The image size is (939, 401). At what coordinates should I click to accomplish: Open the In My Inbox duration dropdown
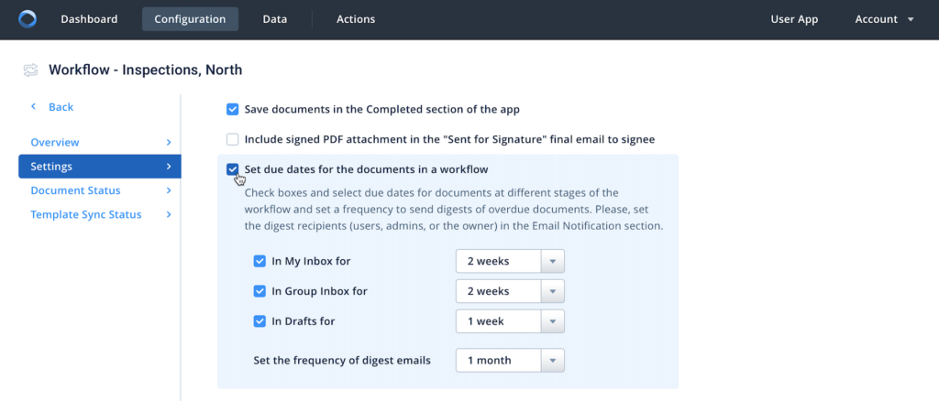pos(553,261)
